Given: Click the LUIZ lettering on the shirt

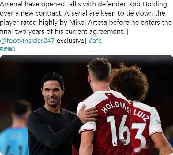Looking at the screenshot, I should [141, 115].
